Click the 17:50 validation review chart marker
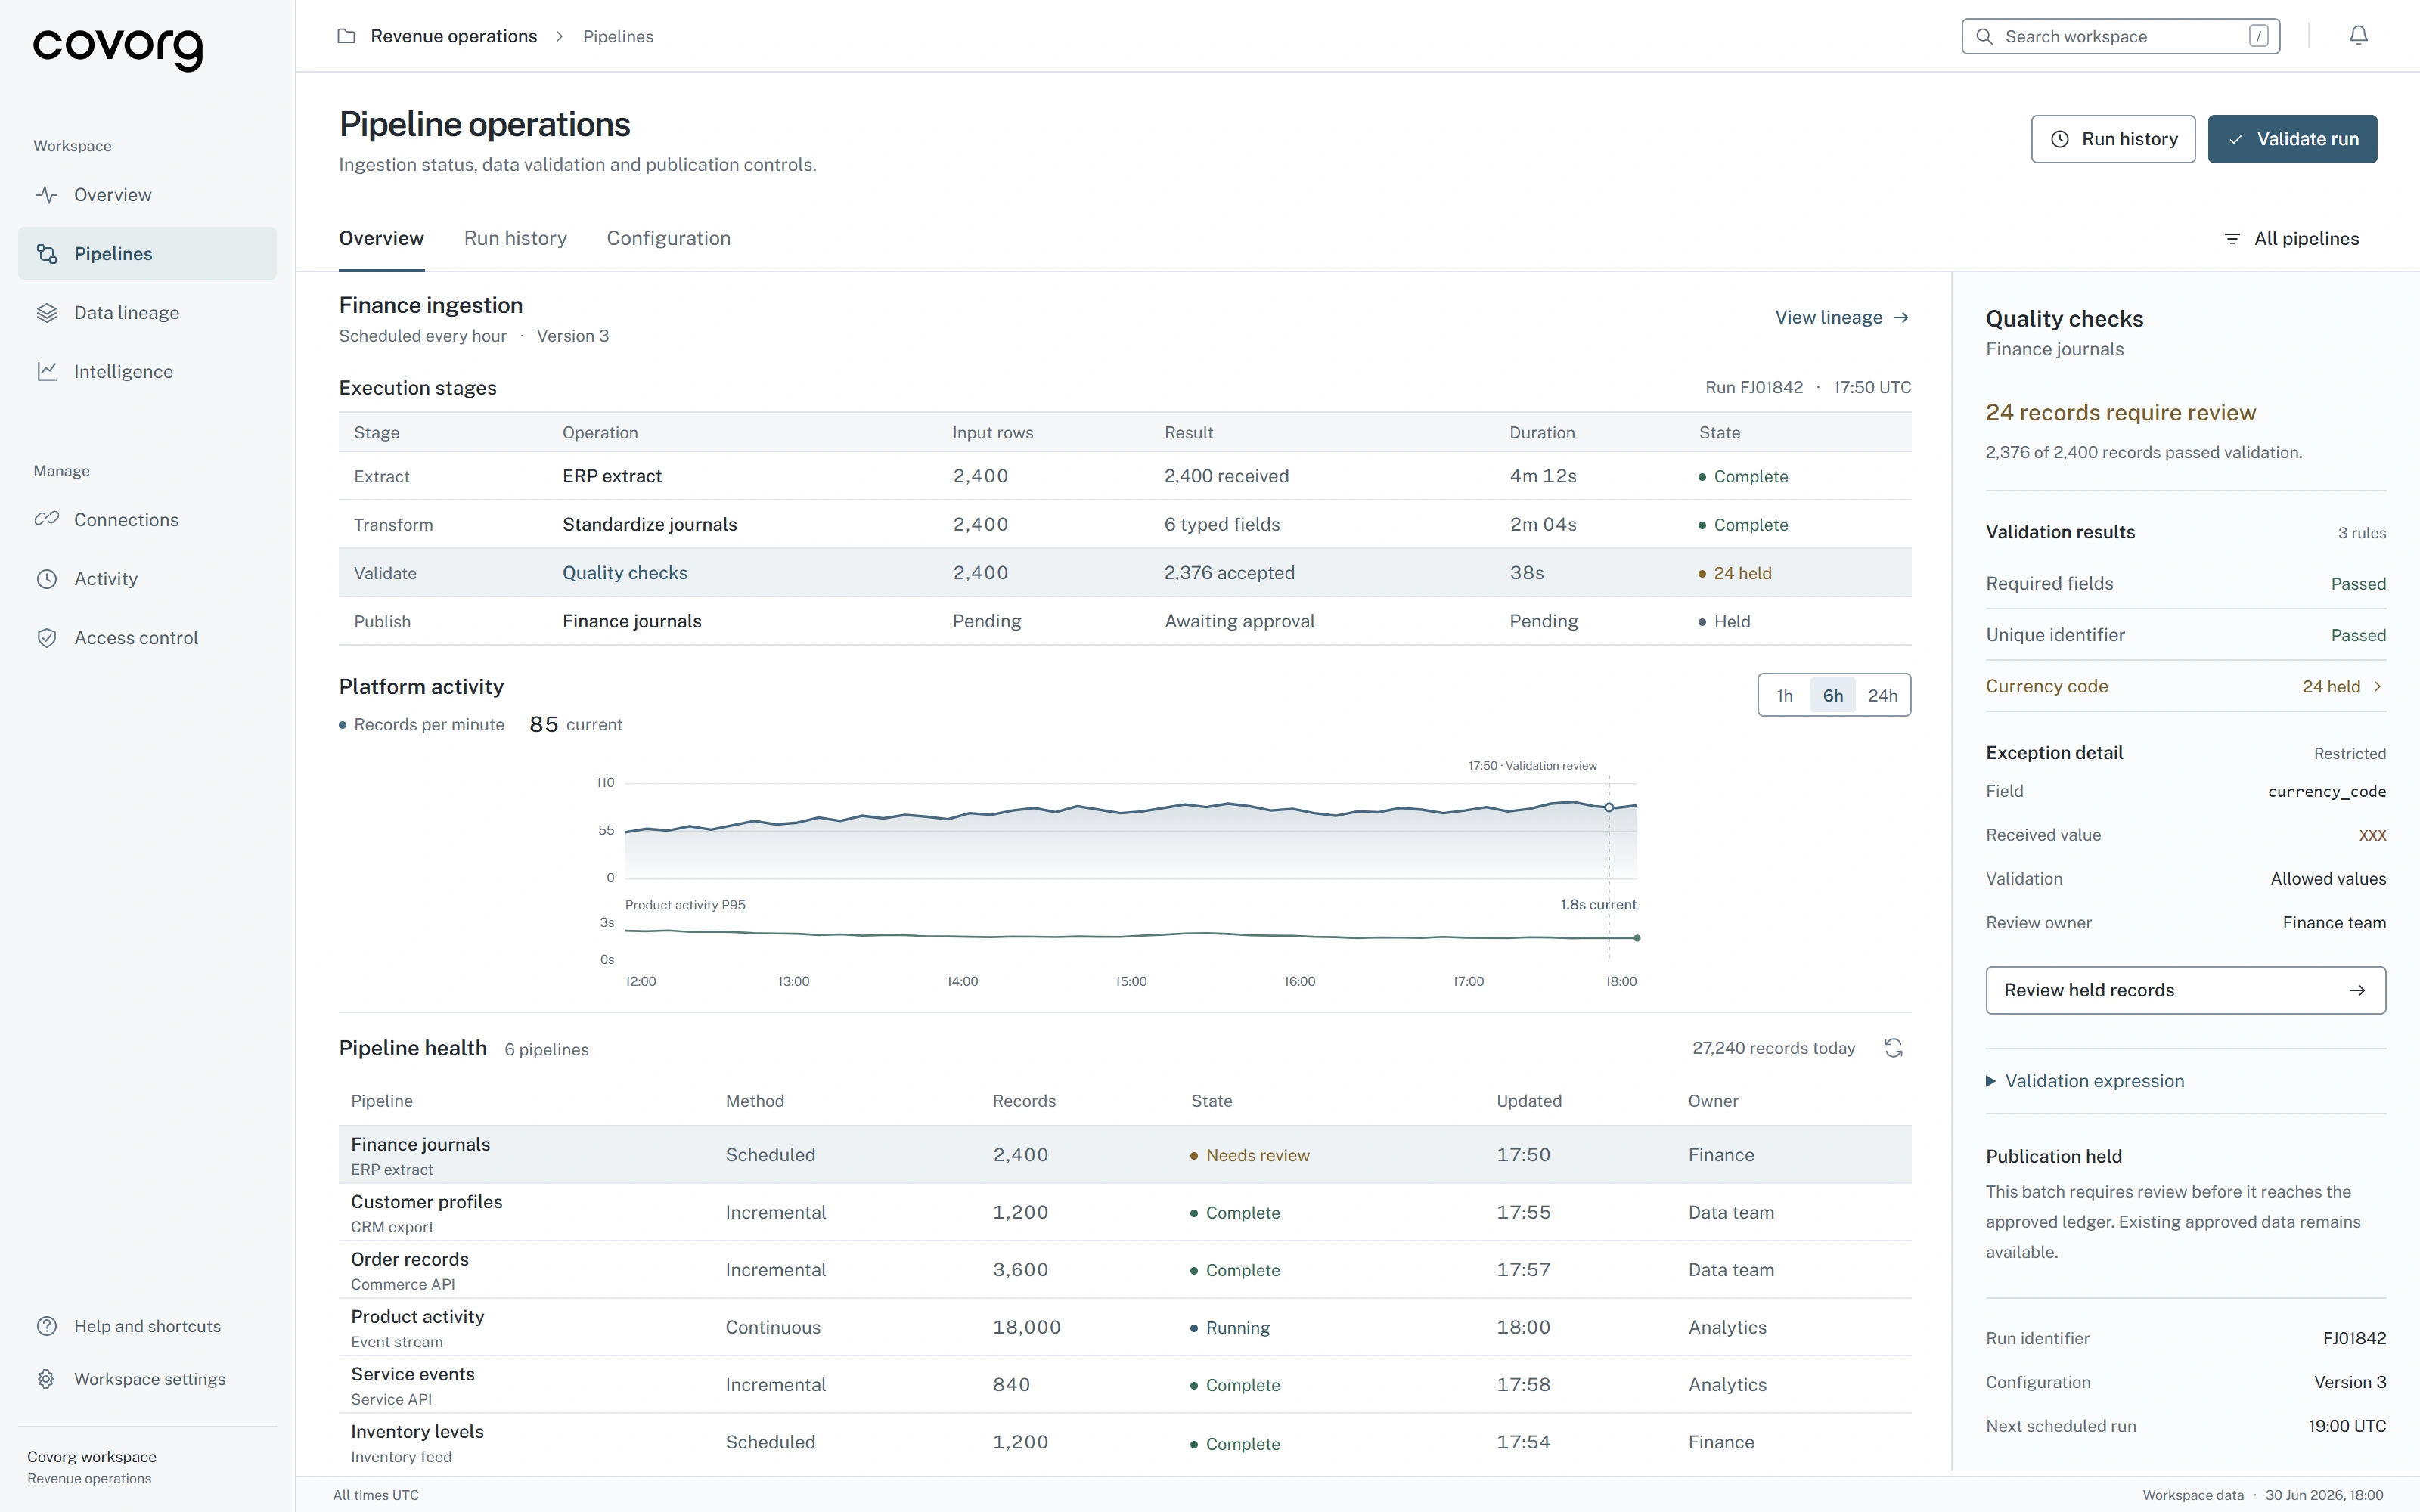The image size is (2420, 1512). coord(1608,807)
